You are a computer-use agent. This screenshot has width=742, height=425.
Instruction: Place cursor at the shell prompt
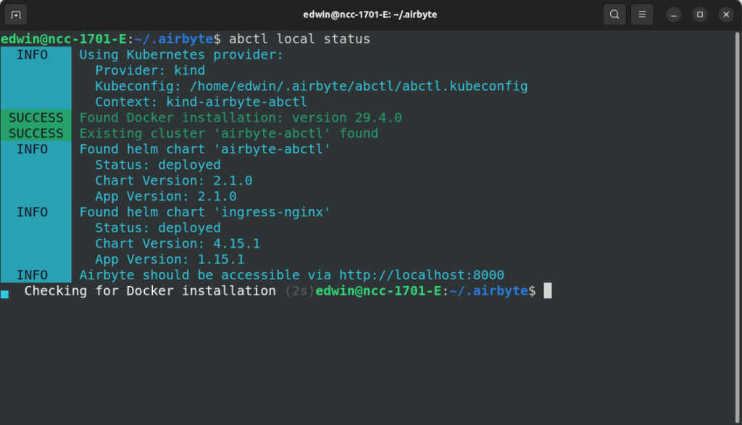coord(549,291)
